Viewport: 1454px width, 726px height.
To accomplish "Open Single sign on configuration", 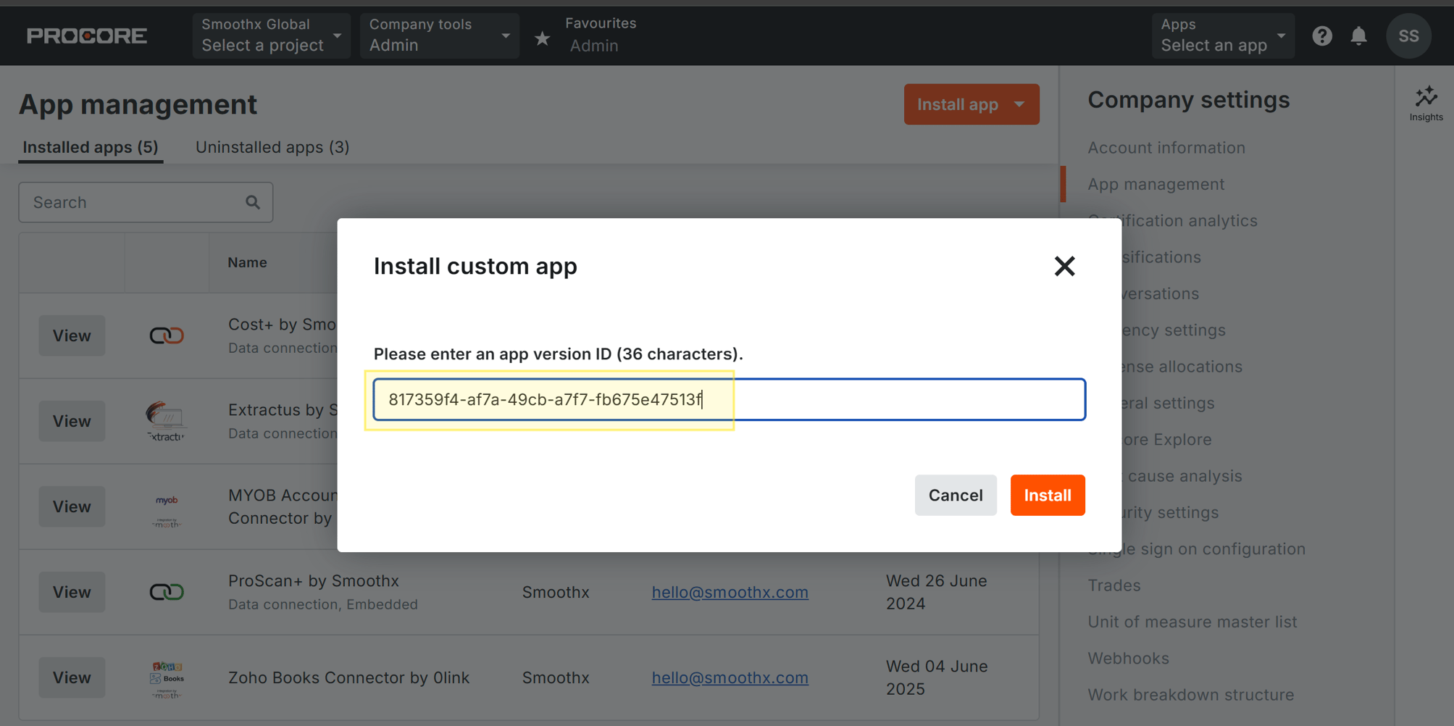I will 1197,549.
